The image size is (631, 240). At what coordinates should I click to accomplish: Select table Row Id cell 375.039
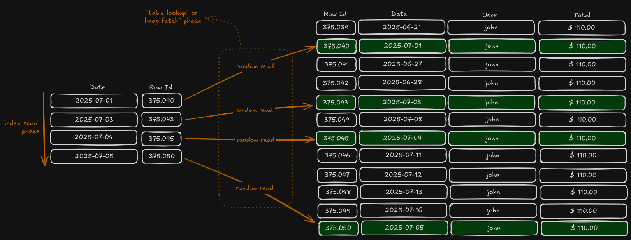[336, 27]
